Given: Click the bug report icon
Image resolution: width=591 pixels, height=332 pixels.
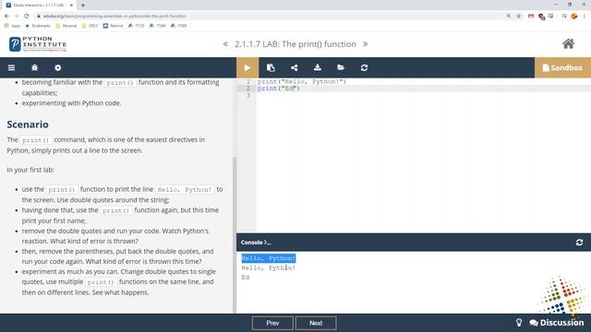Looking at the screenshot, I should point(35,67).
